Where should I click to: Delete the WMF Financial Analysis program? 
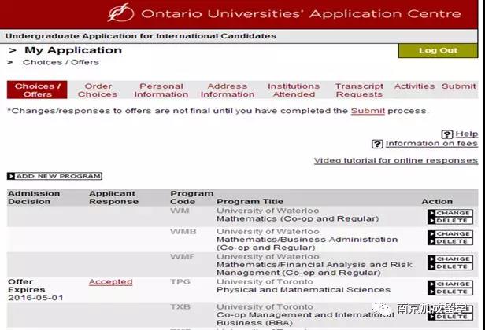point(450,266)
